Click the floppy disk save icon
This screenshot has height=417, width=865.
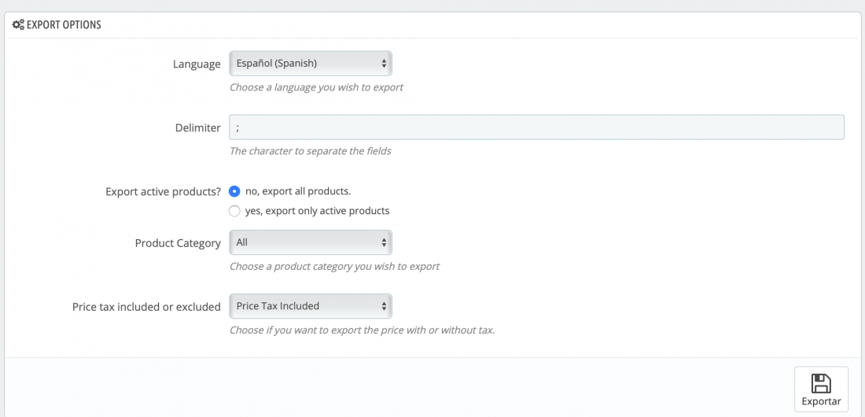[x=821, y=383]
